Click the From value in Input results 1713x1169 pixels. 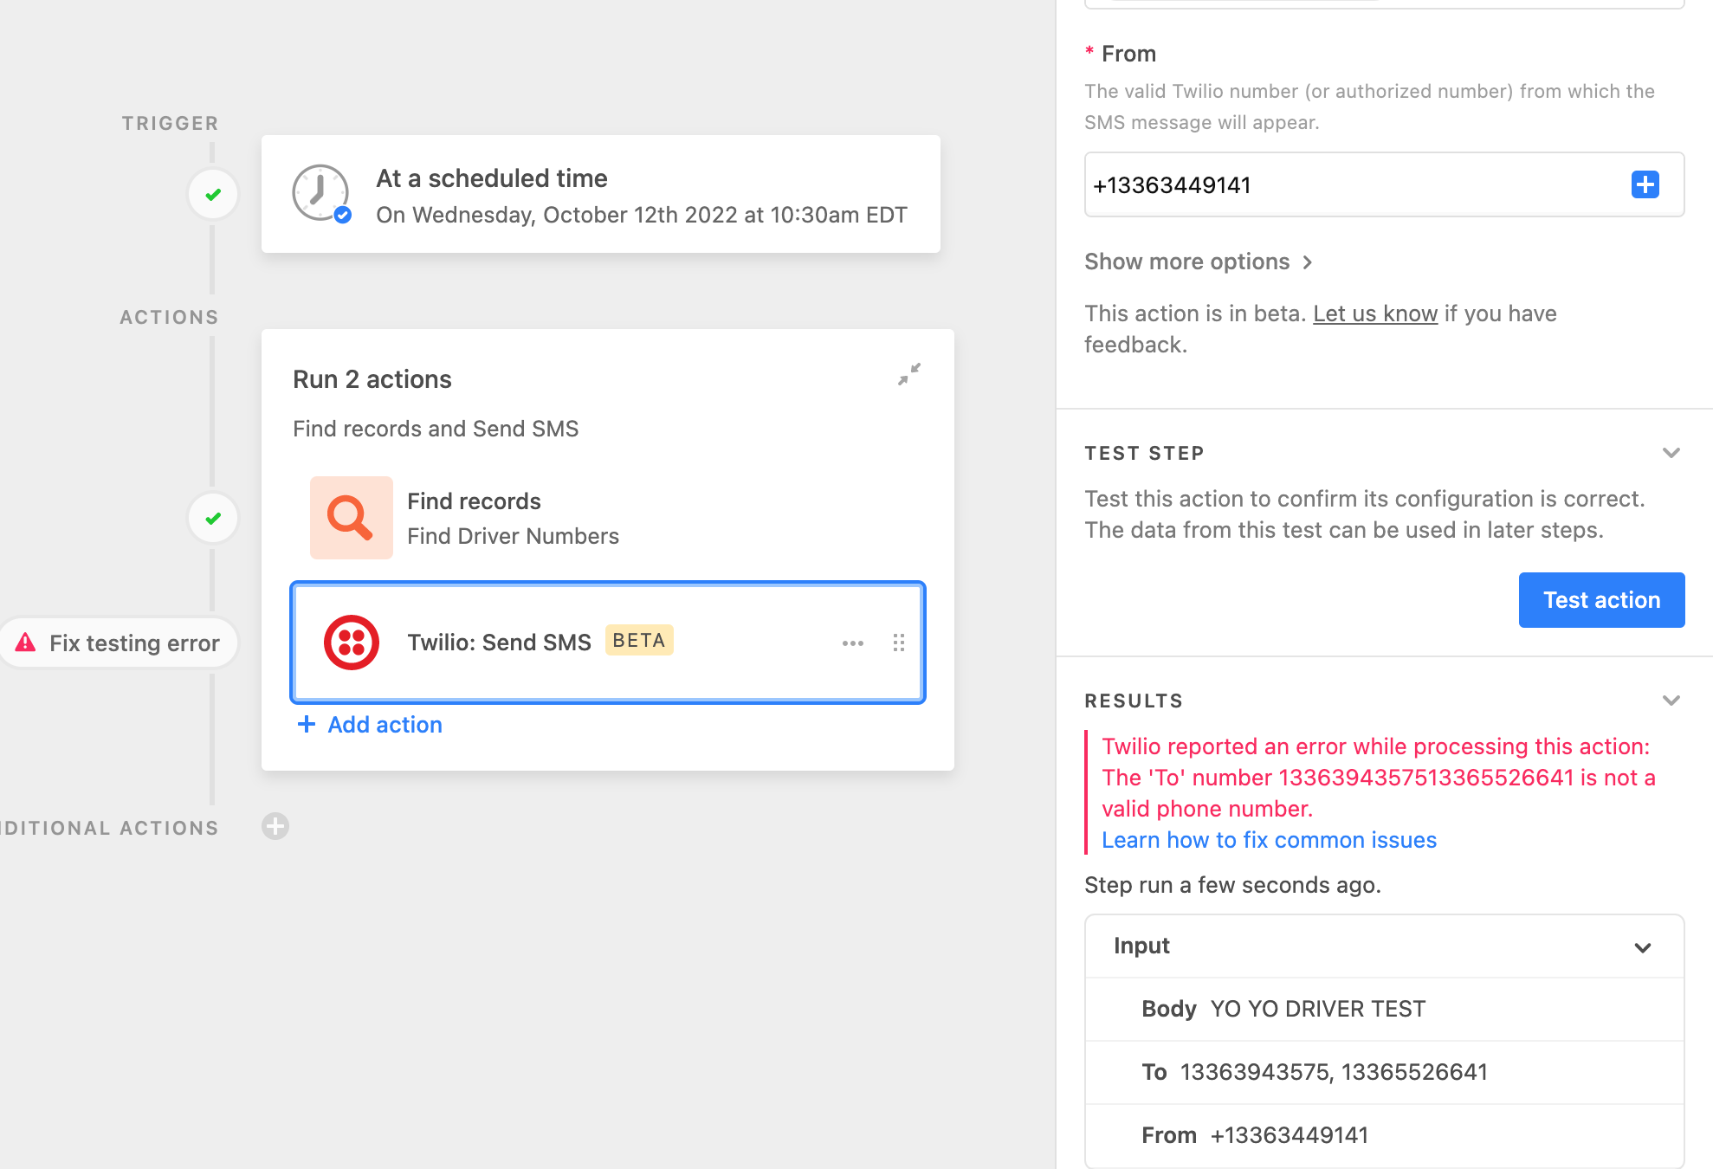[x=1290, y=1135]
